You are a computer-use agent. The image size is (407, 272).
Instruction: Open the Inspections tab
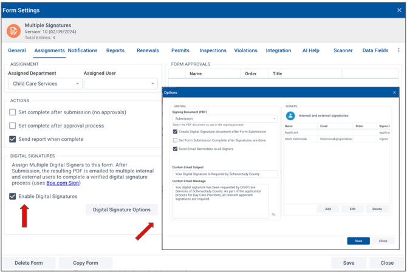[213, 50]
